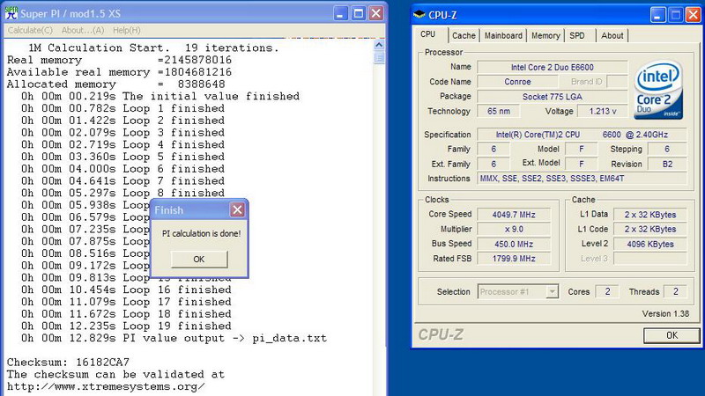Click the Super PI scrollbar thumb
This screenshot has width=705, height=396.
click(379, 57)
